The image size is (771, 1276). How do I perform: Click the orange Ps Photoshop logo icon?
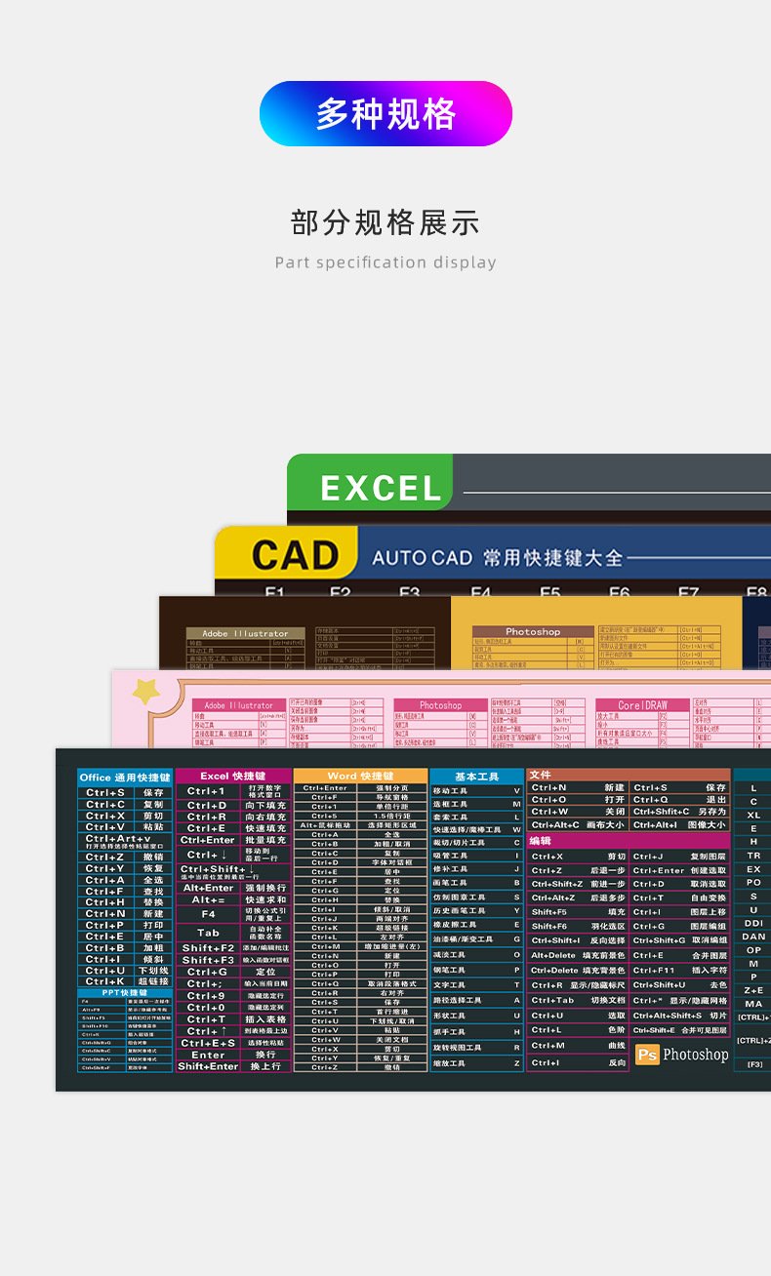pyautogui.click(x=647, y=1055)
